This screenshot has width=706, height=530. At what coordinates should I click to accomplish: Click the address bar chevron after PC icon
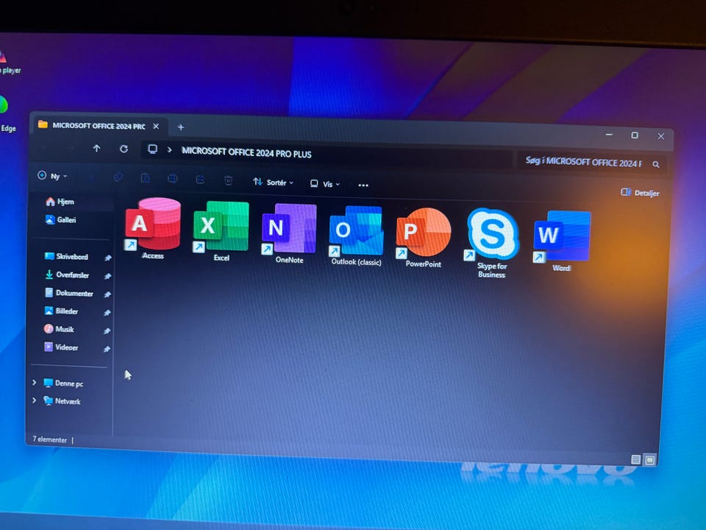pyautogui.click(x=170, y=150)
